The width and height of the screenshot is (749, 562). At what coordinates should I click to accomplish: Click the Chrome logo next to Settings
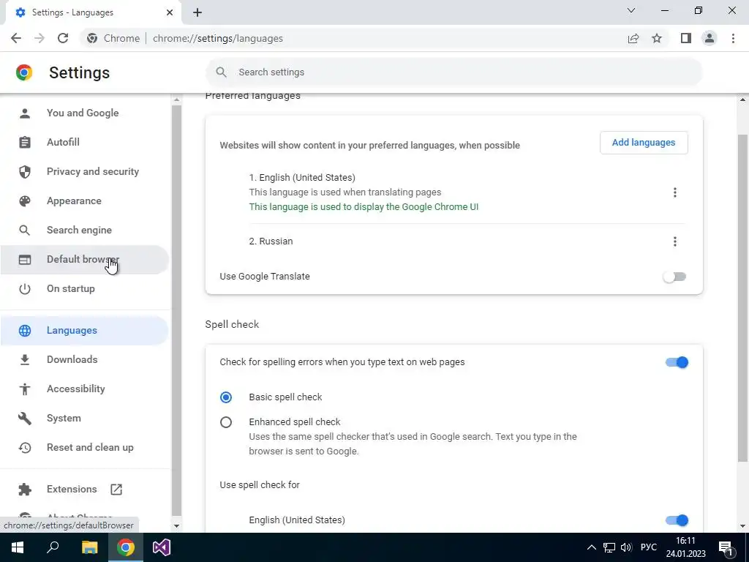(x=24, y=72)
